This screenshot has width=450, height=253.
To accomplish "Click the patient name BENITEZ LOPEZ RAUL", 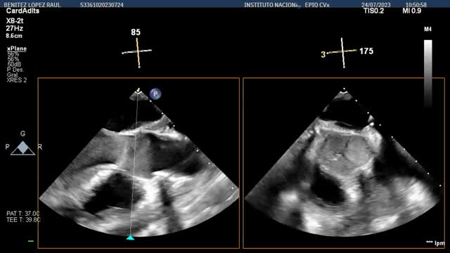I will click(x=32, y=5).
